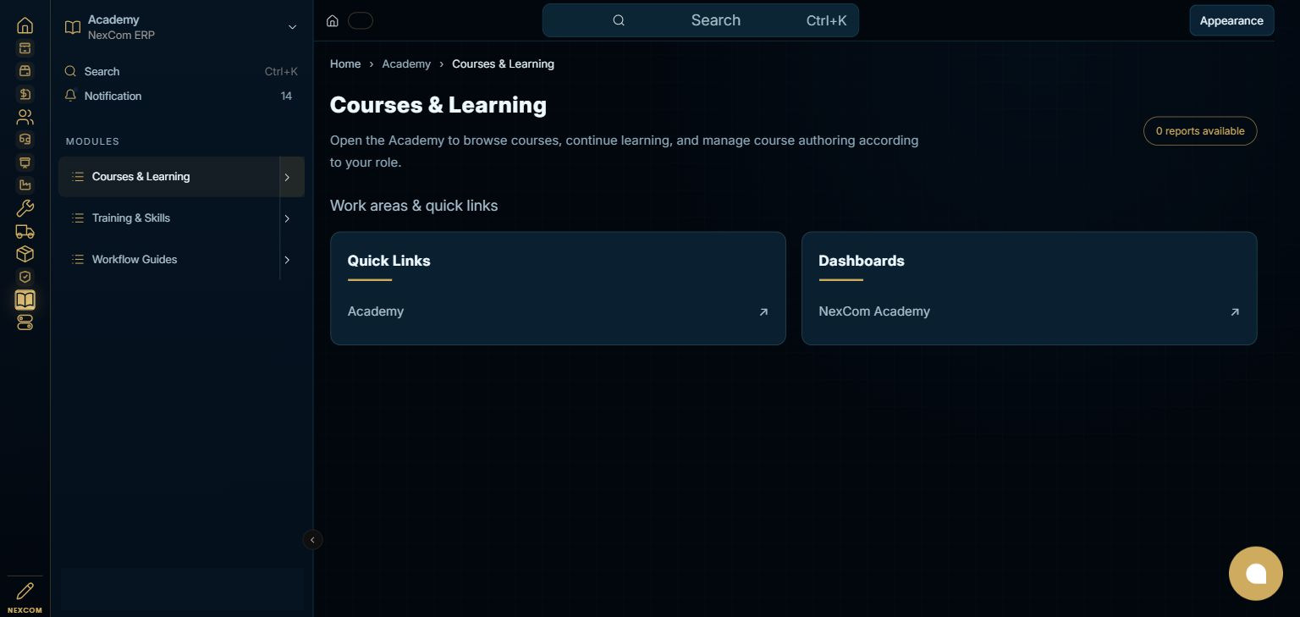1300x617 pixels.
Task: Select Workflow Guides module
Action: [169, 260]
